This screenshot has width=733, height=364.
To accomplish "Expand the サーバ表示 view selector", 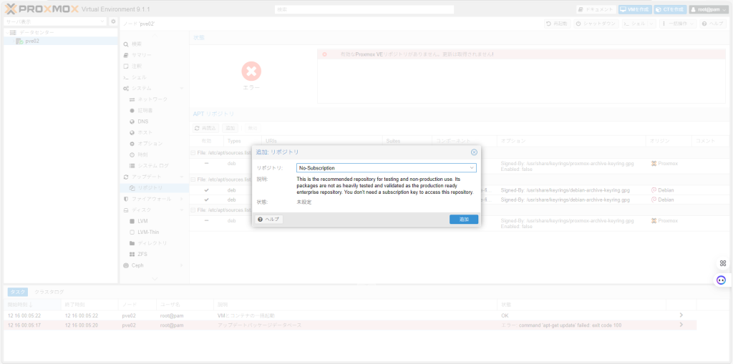I will (x=54, y=21).
